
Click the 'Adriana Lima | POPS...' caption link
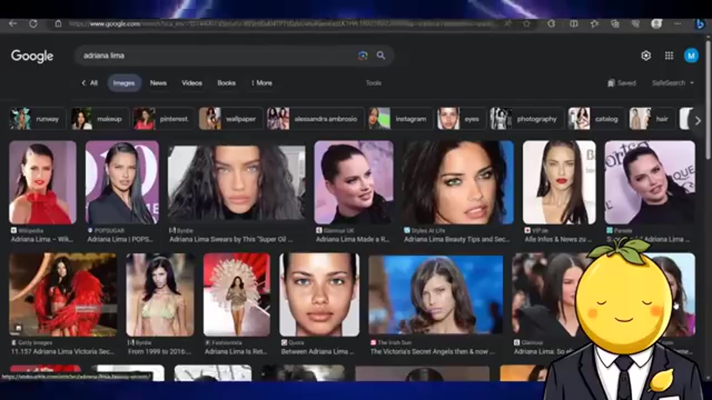[121, 239]
